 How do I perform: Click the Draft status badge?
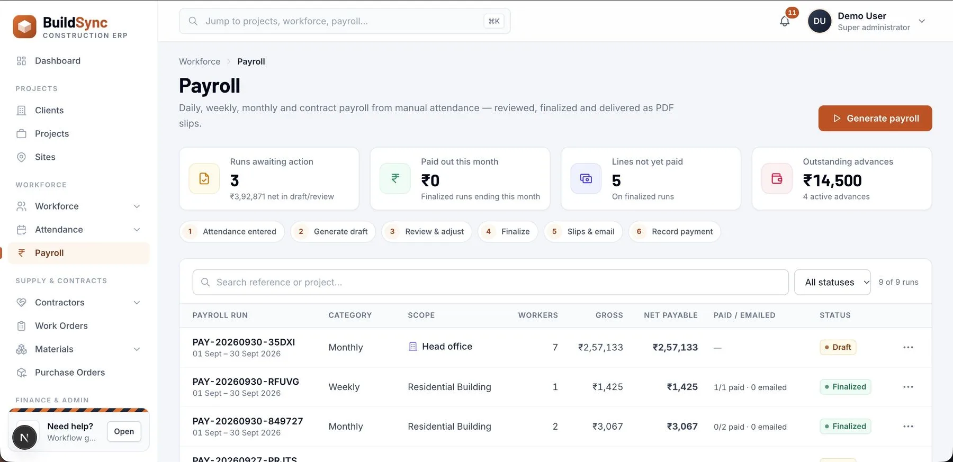pyautogui.click(x=838, y=347)
